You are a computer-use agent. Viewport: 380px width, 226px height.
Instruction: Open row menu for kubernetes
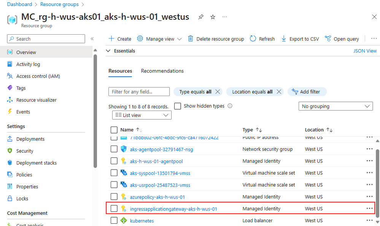369,220
